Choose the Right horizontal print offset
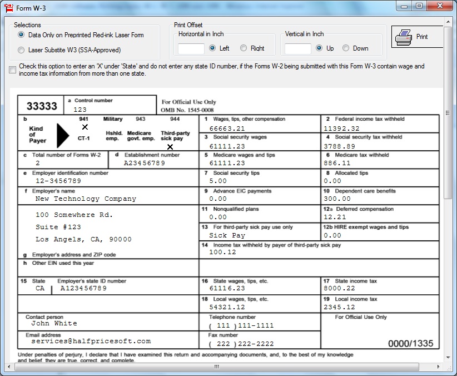The height and width of the screenshot is (376, 457). pyautogui.click(x=243, y=48)
